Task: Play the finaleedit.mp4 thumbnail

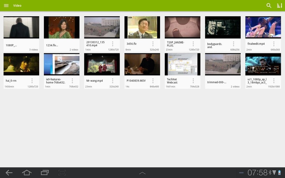Action: point(263,27)
